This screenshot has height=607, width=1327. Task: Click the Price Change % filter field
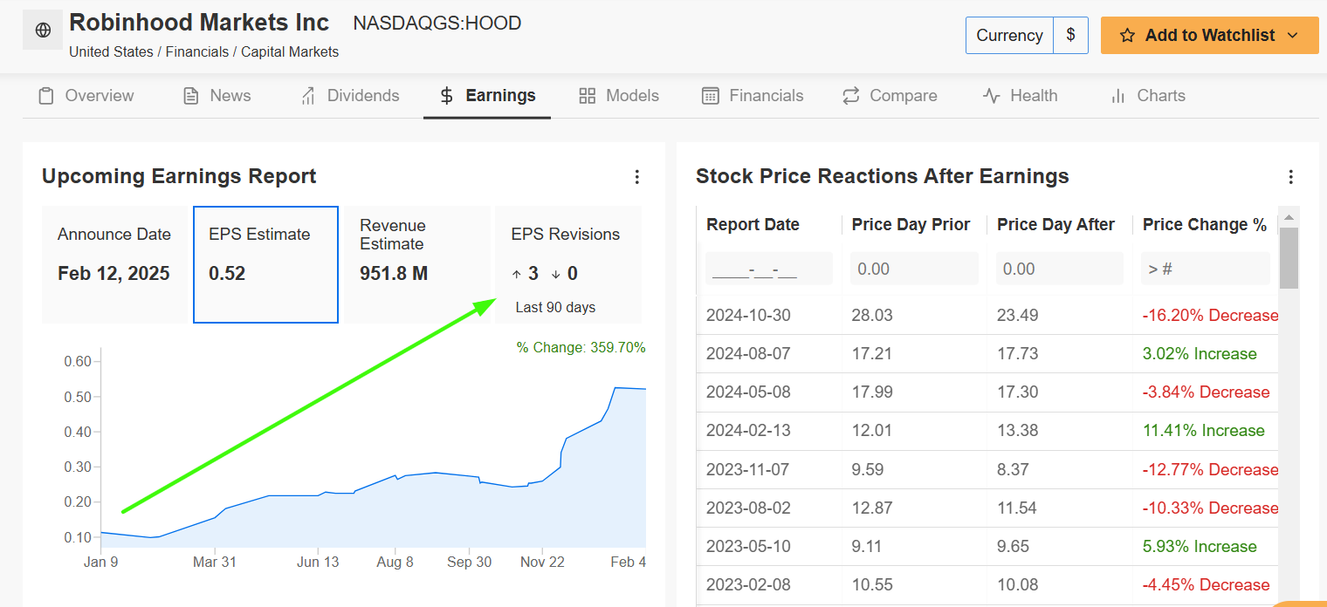pos(1206,269)
